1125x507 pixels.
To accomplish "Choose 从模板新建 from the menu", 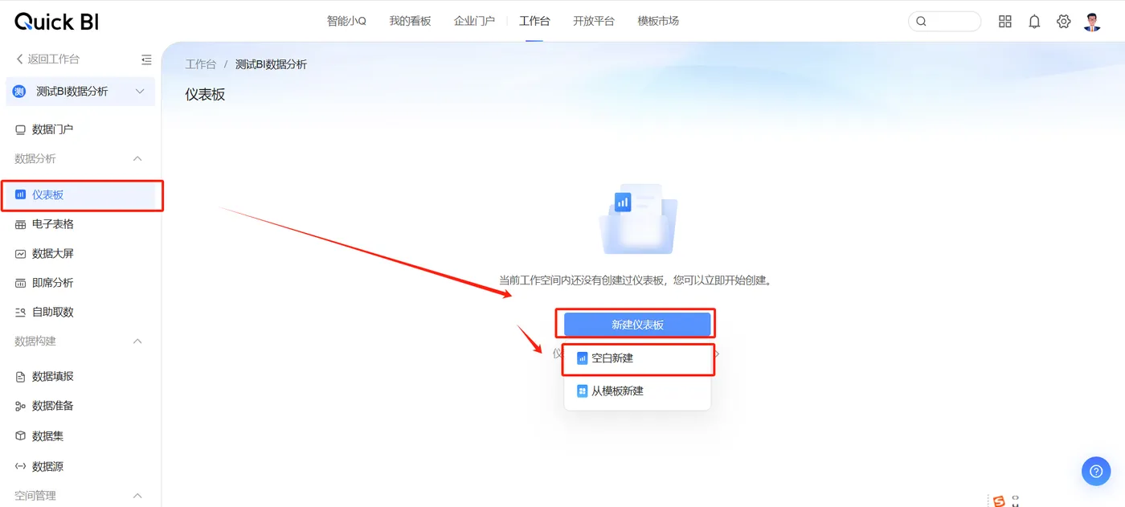I will 637,391.
